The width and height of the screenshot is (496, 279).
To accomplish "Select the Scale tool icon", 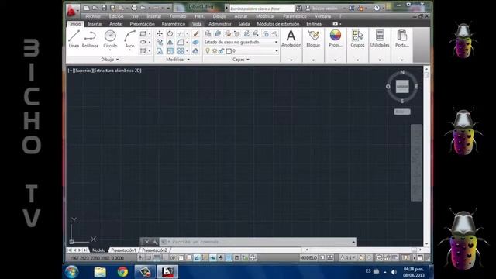I will pyautogui.click(x=170, y=51).
